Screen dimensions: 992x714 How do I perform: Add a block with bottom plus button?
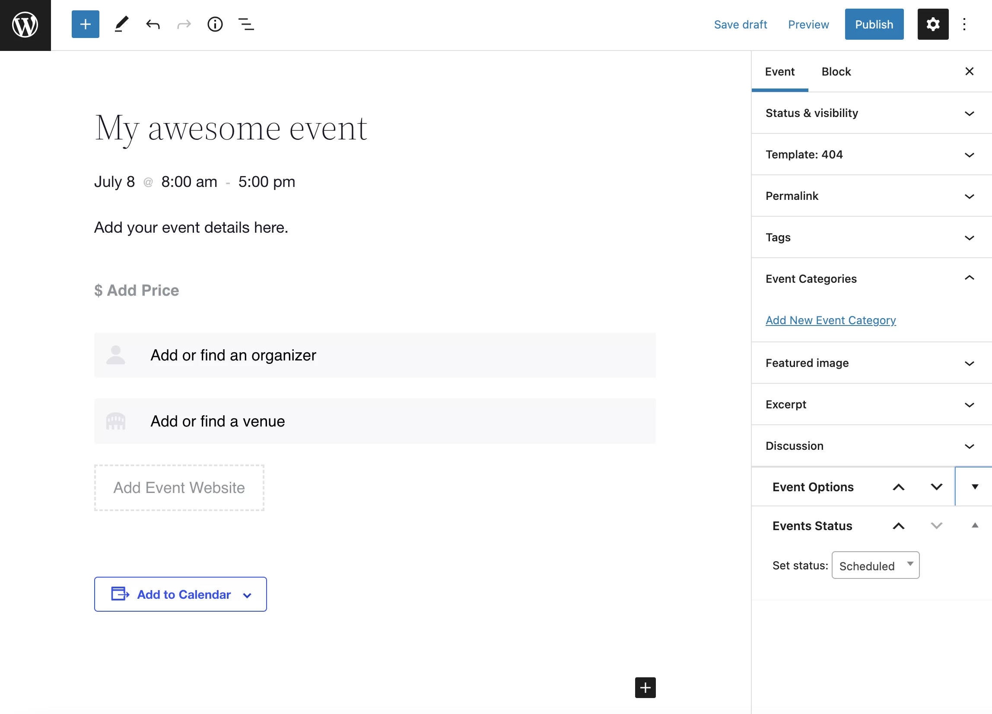(x=645, y=688)
